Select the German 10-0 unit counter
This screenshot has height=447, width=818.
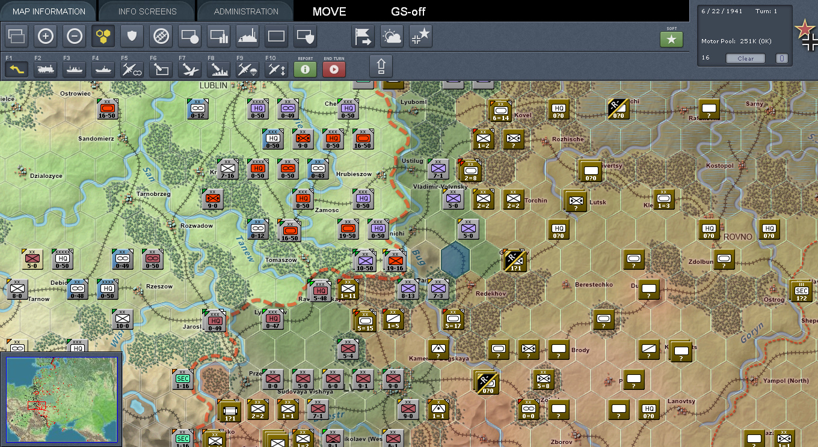pyautogui.click(x=122, y=319)
